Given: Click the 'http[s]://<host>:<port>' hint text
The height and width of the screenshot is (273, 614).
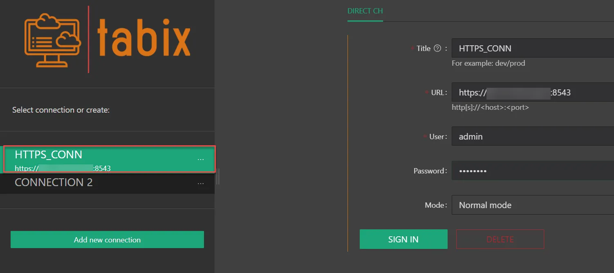Looking at the screenshot, I should [490, 107].
